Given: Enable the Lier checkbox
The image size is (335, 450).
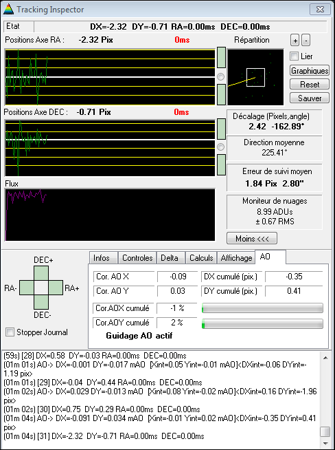Looking at the screenshot, I should pyautogui.click(x=294, y=56).
